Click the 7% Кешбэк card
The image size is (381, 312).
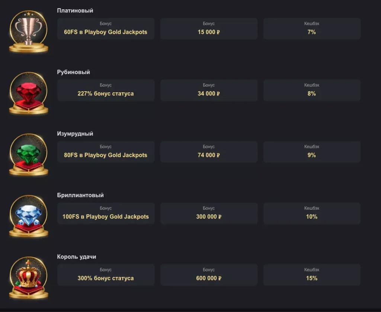tap(312, 29)
